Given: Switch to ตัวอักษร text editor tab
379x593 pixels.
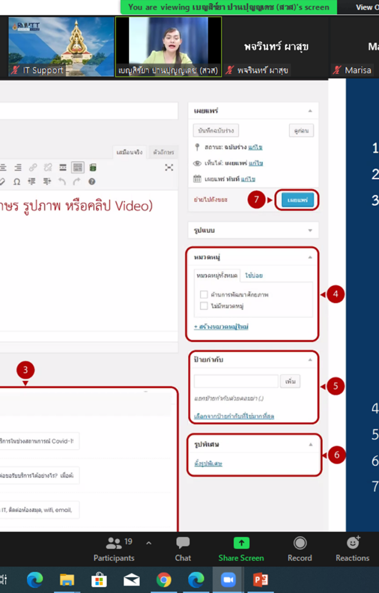Looking at the screenshot, I should tap(163, 152).
